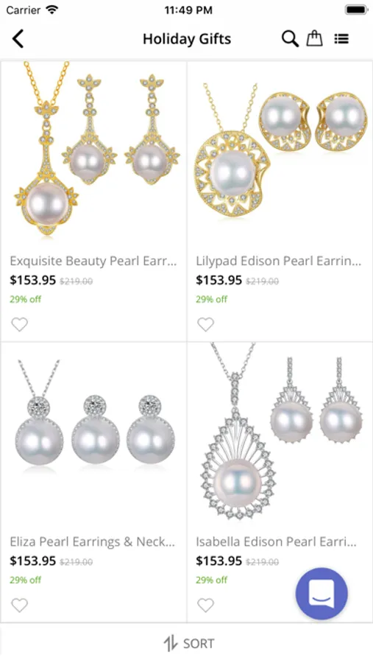The height and width of the screenshot is (663, 373).
Task: View the silver teardrop pendant set image
Action: point(280,431)
